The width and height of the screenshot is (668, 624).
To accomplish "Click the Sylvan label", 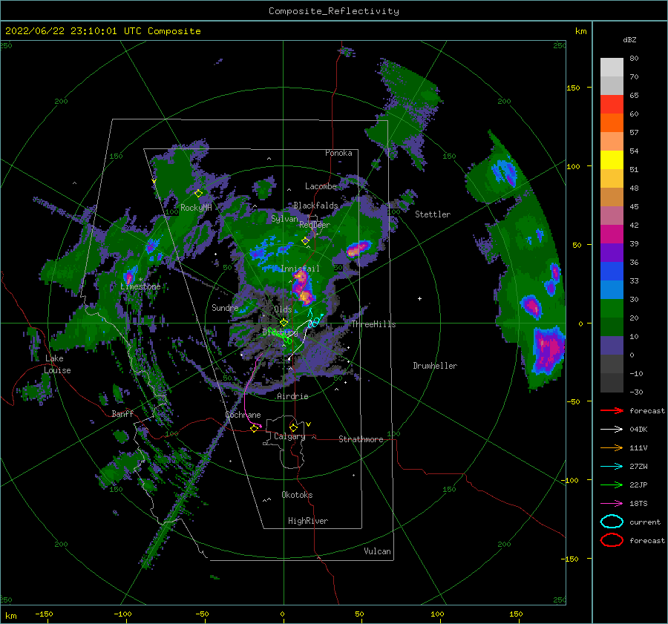I will (284, 219).
